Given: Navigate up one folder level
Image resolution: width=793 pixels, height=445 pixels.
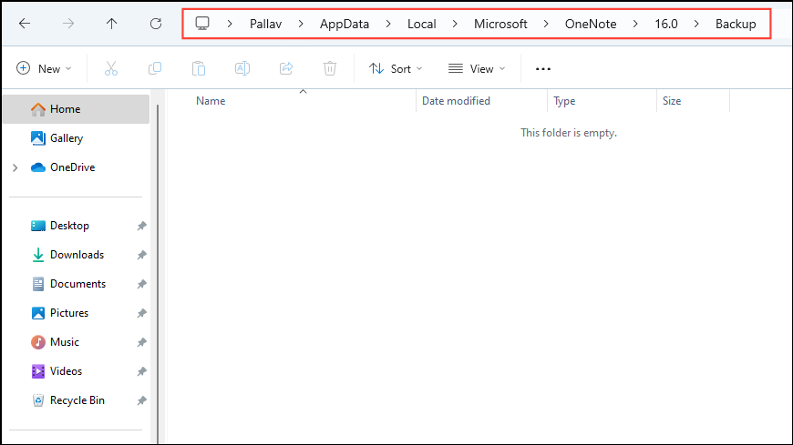Looking at the screenshot, I should (x=112, y=24).
